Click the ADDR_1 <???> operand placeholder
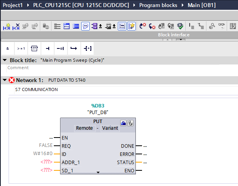Screen dimensions: 238x186 (46, 162)
